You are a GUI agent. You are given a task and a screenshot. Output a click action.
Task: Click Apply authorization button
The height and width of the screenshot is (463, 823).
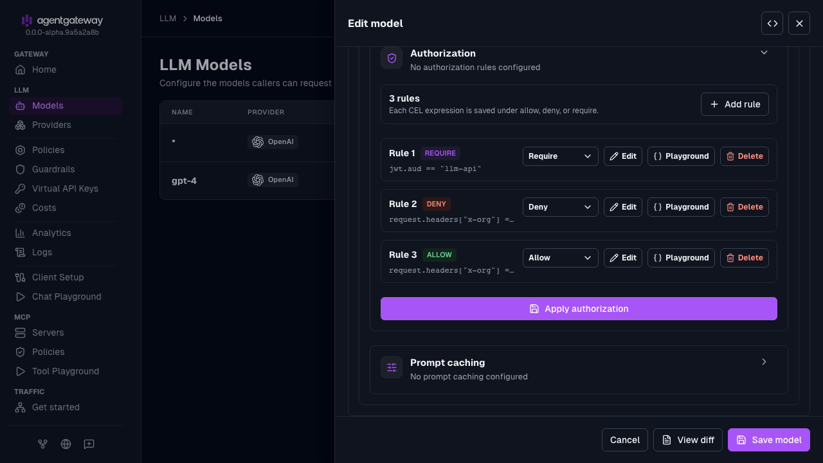click(579, 309)
